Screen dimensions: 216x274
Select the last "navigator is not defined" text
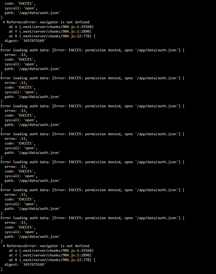click(x=65, y=246)
